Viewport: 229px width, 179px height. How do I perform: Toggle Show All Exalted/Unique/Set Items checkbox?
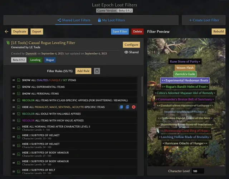pos(19,80)
